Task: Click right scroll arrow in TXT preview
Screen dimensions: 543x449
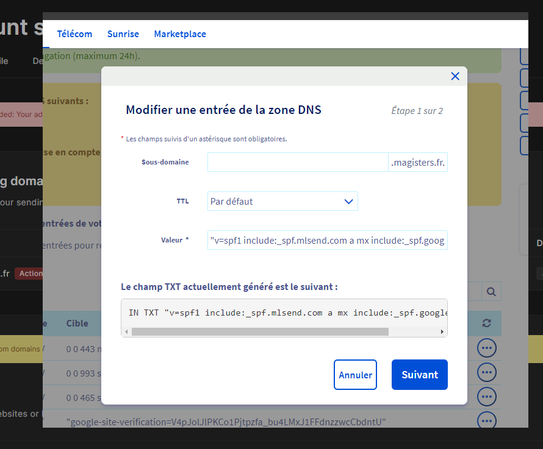Action: click(x=442, y=332)
